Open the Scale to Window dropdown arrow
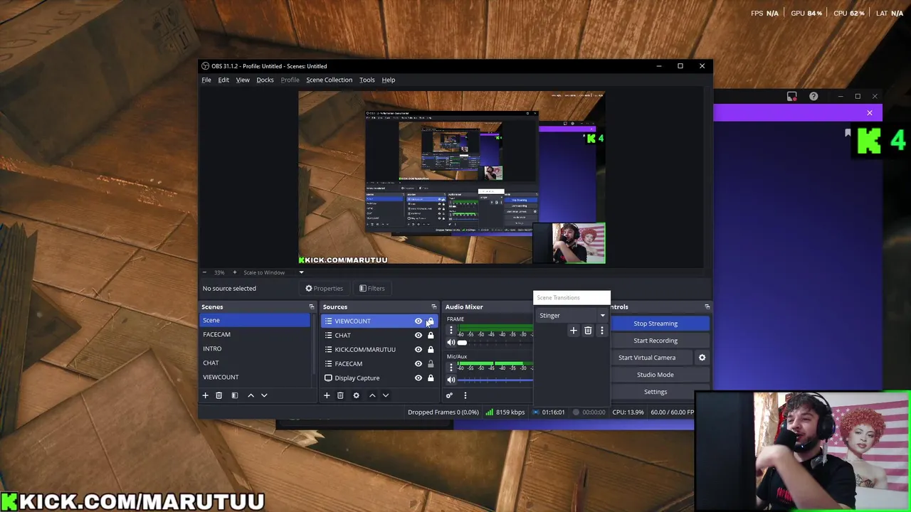 (301, 272)
